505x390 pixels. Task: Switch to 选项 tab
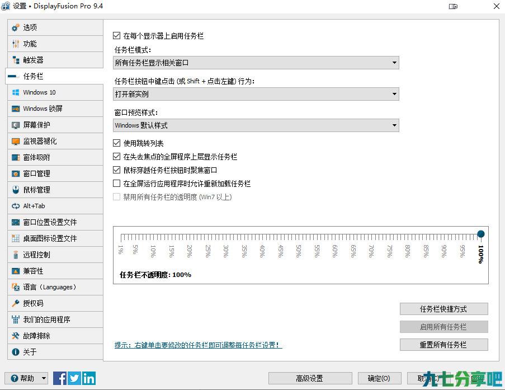click(x=55, y=28)
